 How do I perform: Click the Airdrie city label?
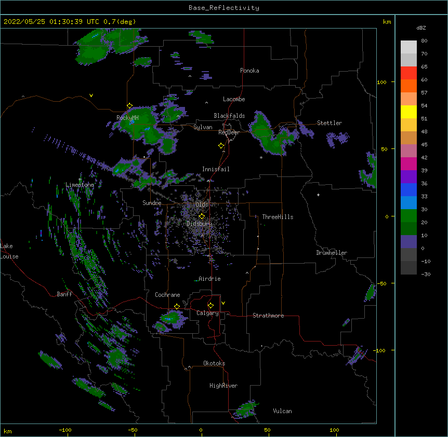tap(209, 279)
